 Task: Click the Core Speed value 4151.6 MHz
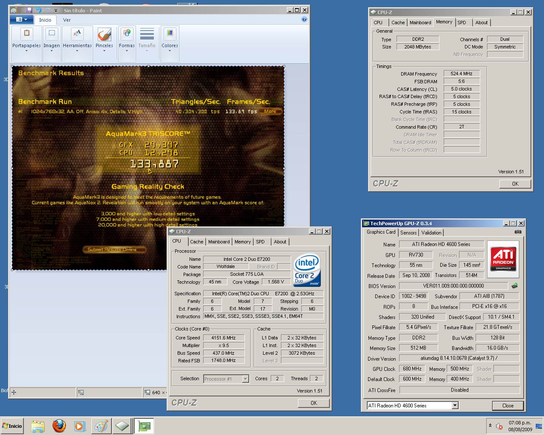(x=224, y=338)
